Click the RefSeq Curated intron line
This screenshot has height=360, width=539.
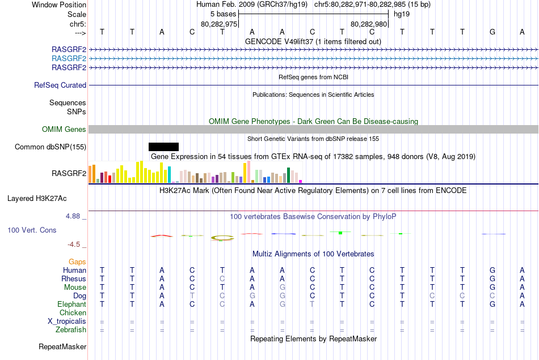313,85
